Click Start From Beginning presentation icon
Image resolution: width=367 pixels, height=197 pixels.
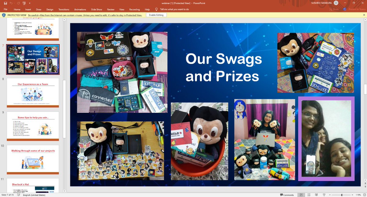[x=24, y=3]
